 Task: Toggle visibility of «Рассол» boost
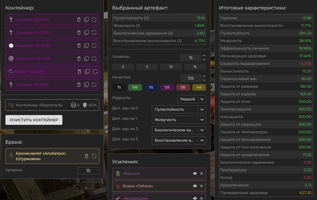[x=195, y=173]
